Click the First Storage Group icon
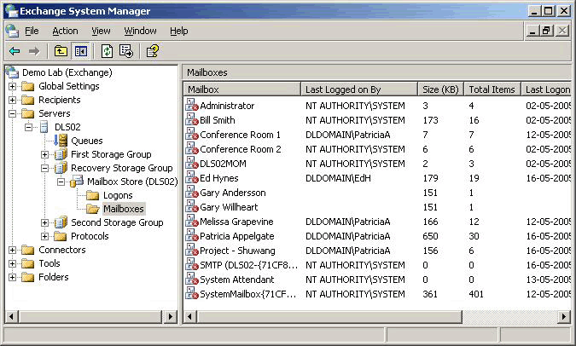Image resolution: width=576 pixels, height=346 pixels. [x=61, y=154]
